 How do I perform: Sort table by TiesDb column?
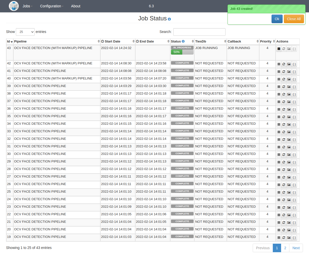pos(211,41)
